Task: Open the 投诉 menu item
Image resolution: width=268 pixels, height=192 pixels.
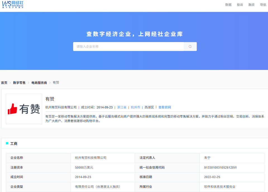Action: click(240, 5)
